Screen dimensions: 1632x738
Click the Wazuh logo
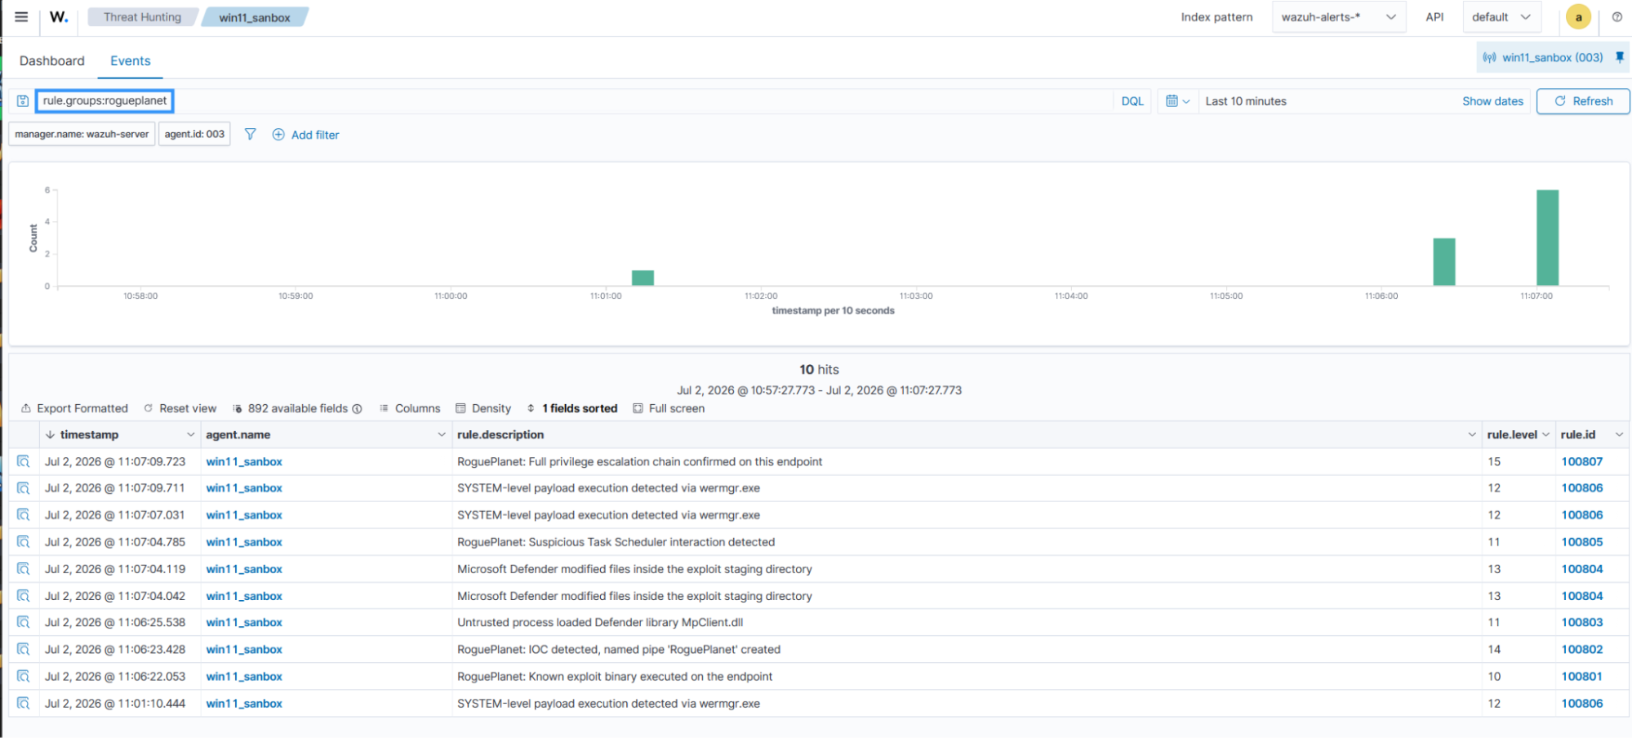coord(59,16)
